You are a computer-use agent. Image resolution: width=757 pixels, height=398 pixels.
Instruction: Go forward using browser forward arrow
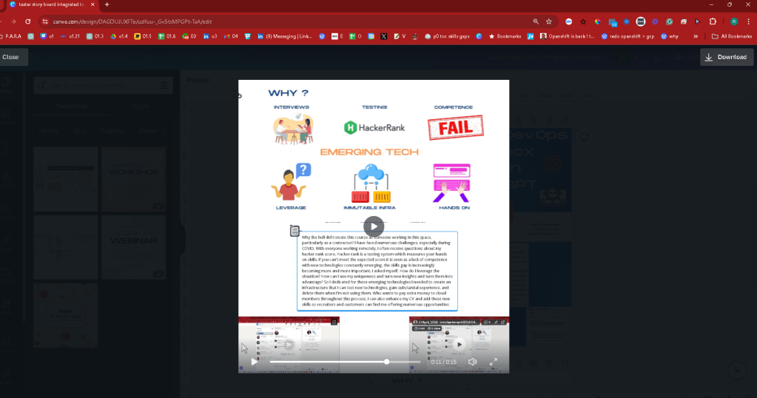coord(13,21)
